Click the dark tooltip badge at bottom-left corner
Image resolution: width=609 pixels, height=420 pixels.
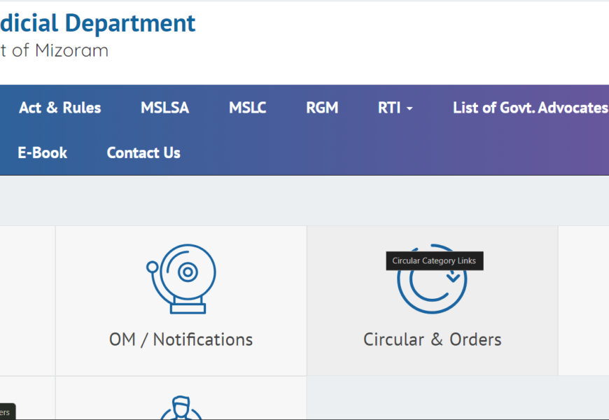point(6,412)
